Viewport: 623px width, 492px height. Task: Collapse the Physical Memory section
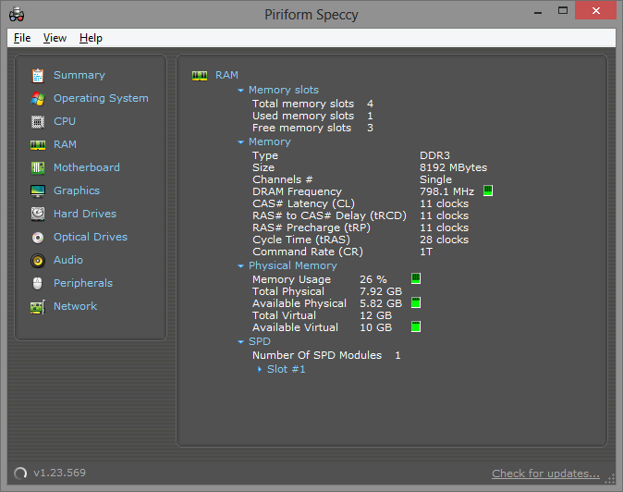240,265
